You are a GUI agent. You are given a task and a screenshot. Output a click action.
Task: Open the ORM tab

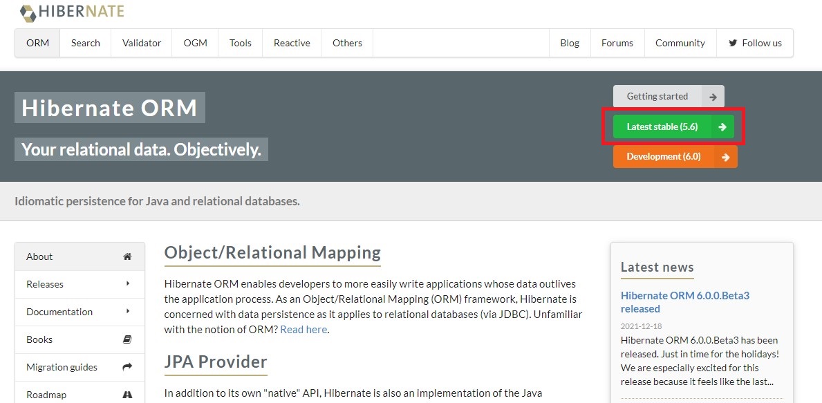coord(38,43)
